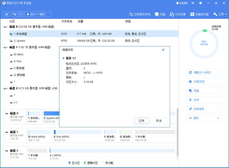The height and width of the screenshot is (168, 229).
Task: Select 663.59 GB unallocated block on disk 1
Action: [x=155, y=136]
